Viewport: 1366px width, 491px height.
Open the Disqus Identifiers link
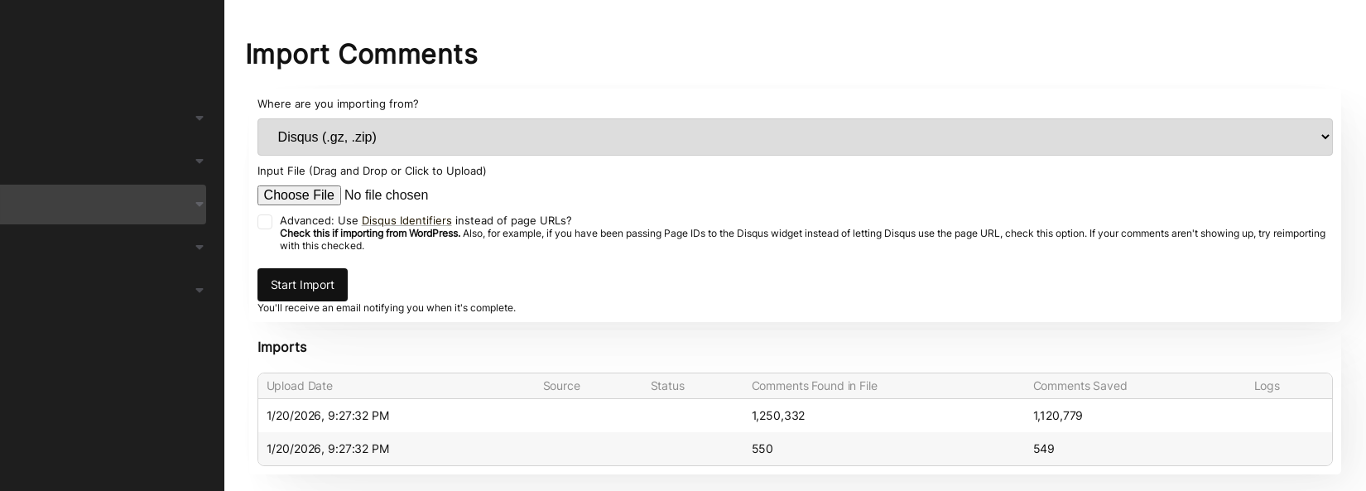(406, 221)
